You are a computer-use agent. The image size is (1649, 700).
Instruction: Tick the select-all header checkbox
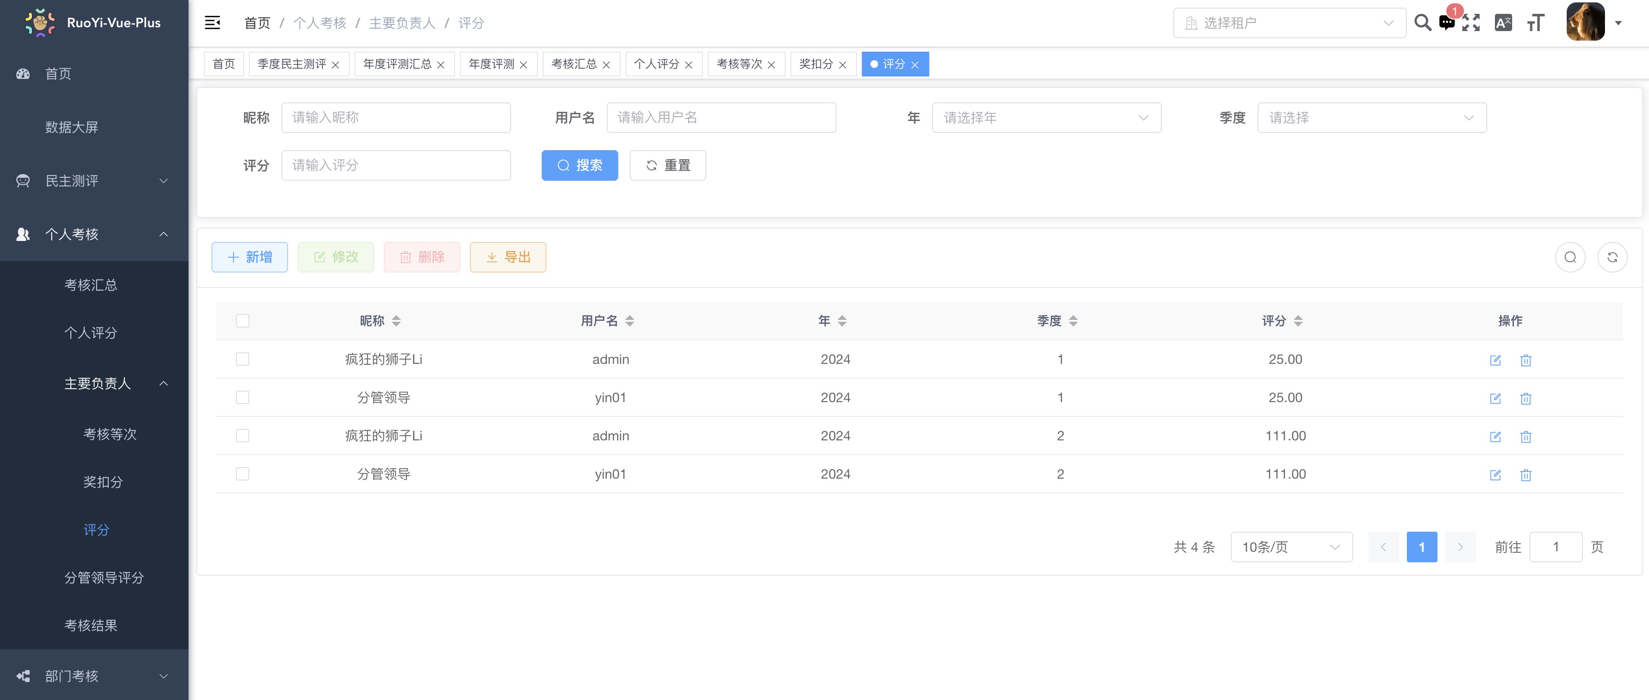243,321
